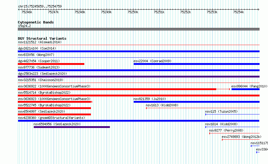Click the nsv9277 (Perry2008) label
This screenshot has width=268, height=164.
click(226, 130)
